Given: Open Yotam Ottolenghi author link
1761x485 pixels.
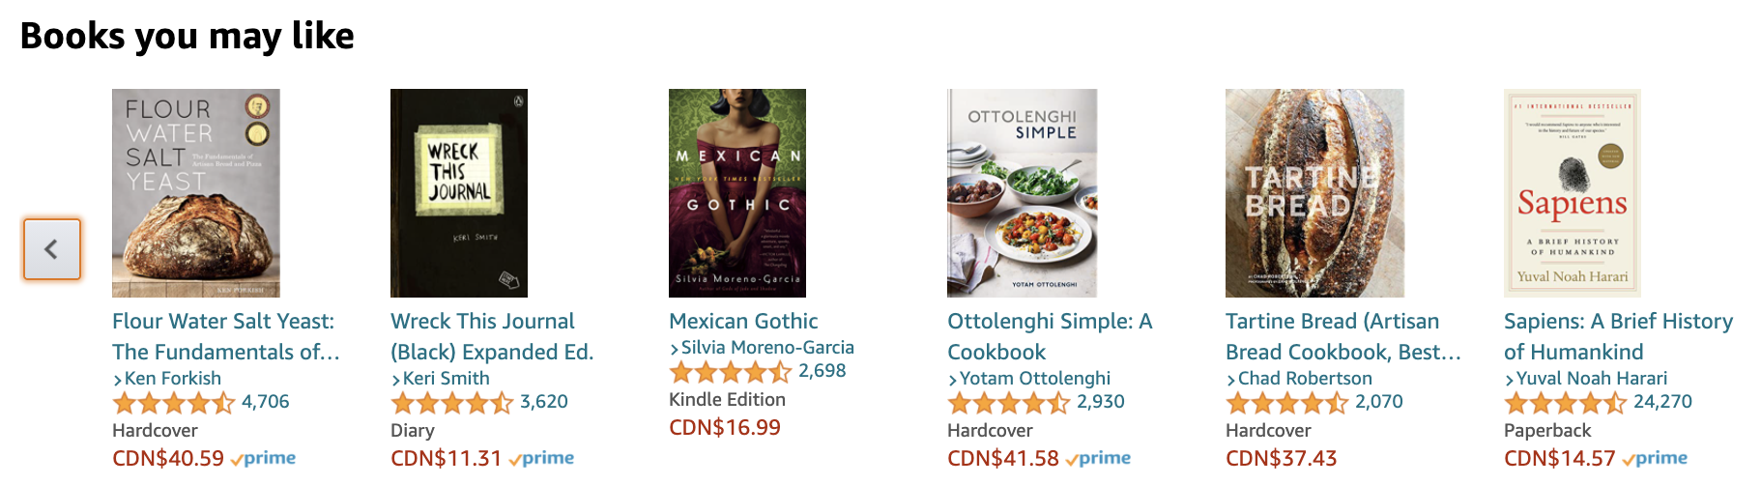Looking at the screenshot, I should point(1034,378).
